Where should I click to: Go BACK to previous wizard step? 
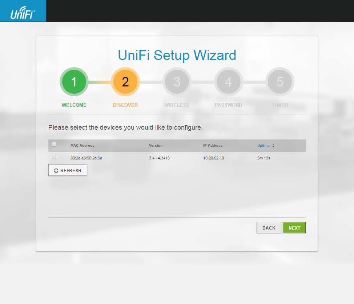pyautogui.click(x=269, y=228)
